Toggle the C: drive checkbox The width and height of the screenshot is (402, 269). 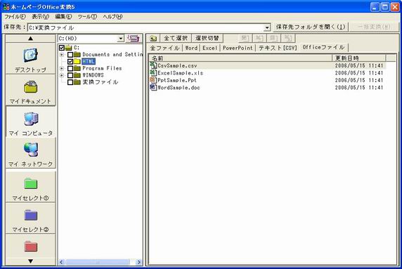[x=62, y=48]
